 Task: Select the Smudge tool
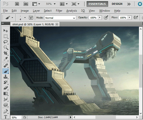[6, 99]
